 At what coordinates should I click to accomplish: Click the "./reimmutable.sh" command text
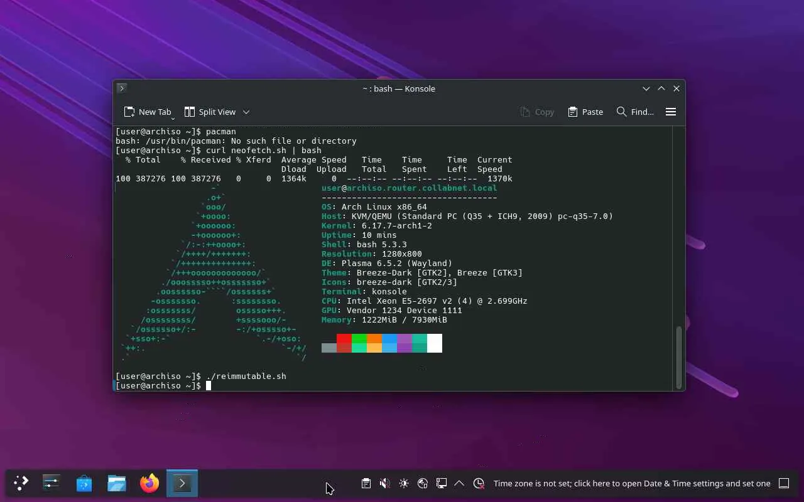pos(246,376)
